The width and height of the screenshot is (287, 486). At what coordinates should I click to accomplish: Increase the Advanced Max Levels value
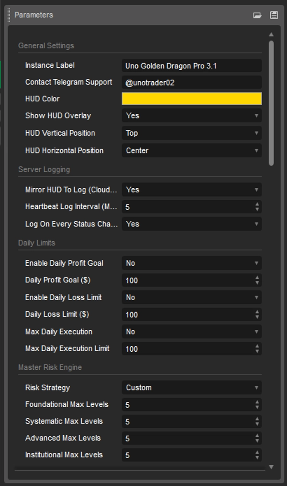point(257,435)
